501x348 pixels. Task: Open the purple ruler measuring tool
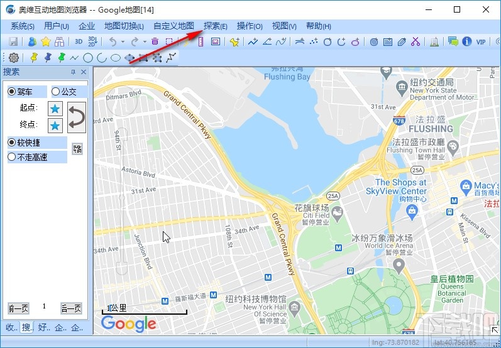[201, 41]
